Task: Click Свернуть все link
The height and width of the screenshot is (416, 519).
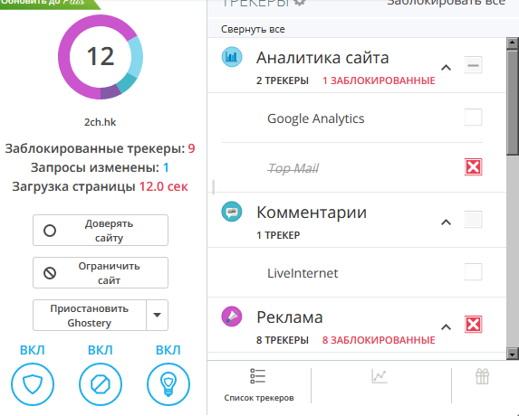Action: (253, 29)
